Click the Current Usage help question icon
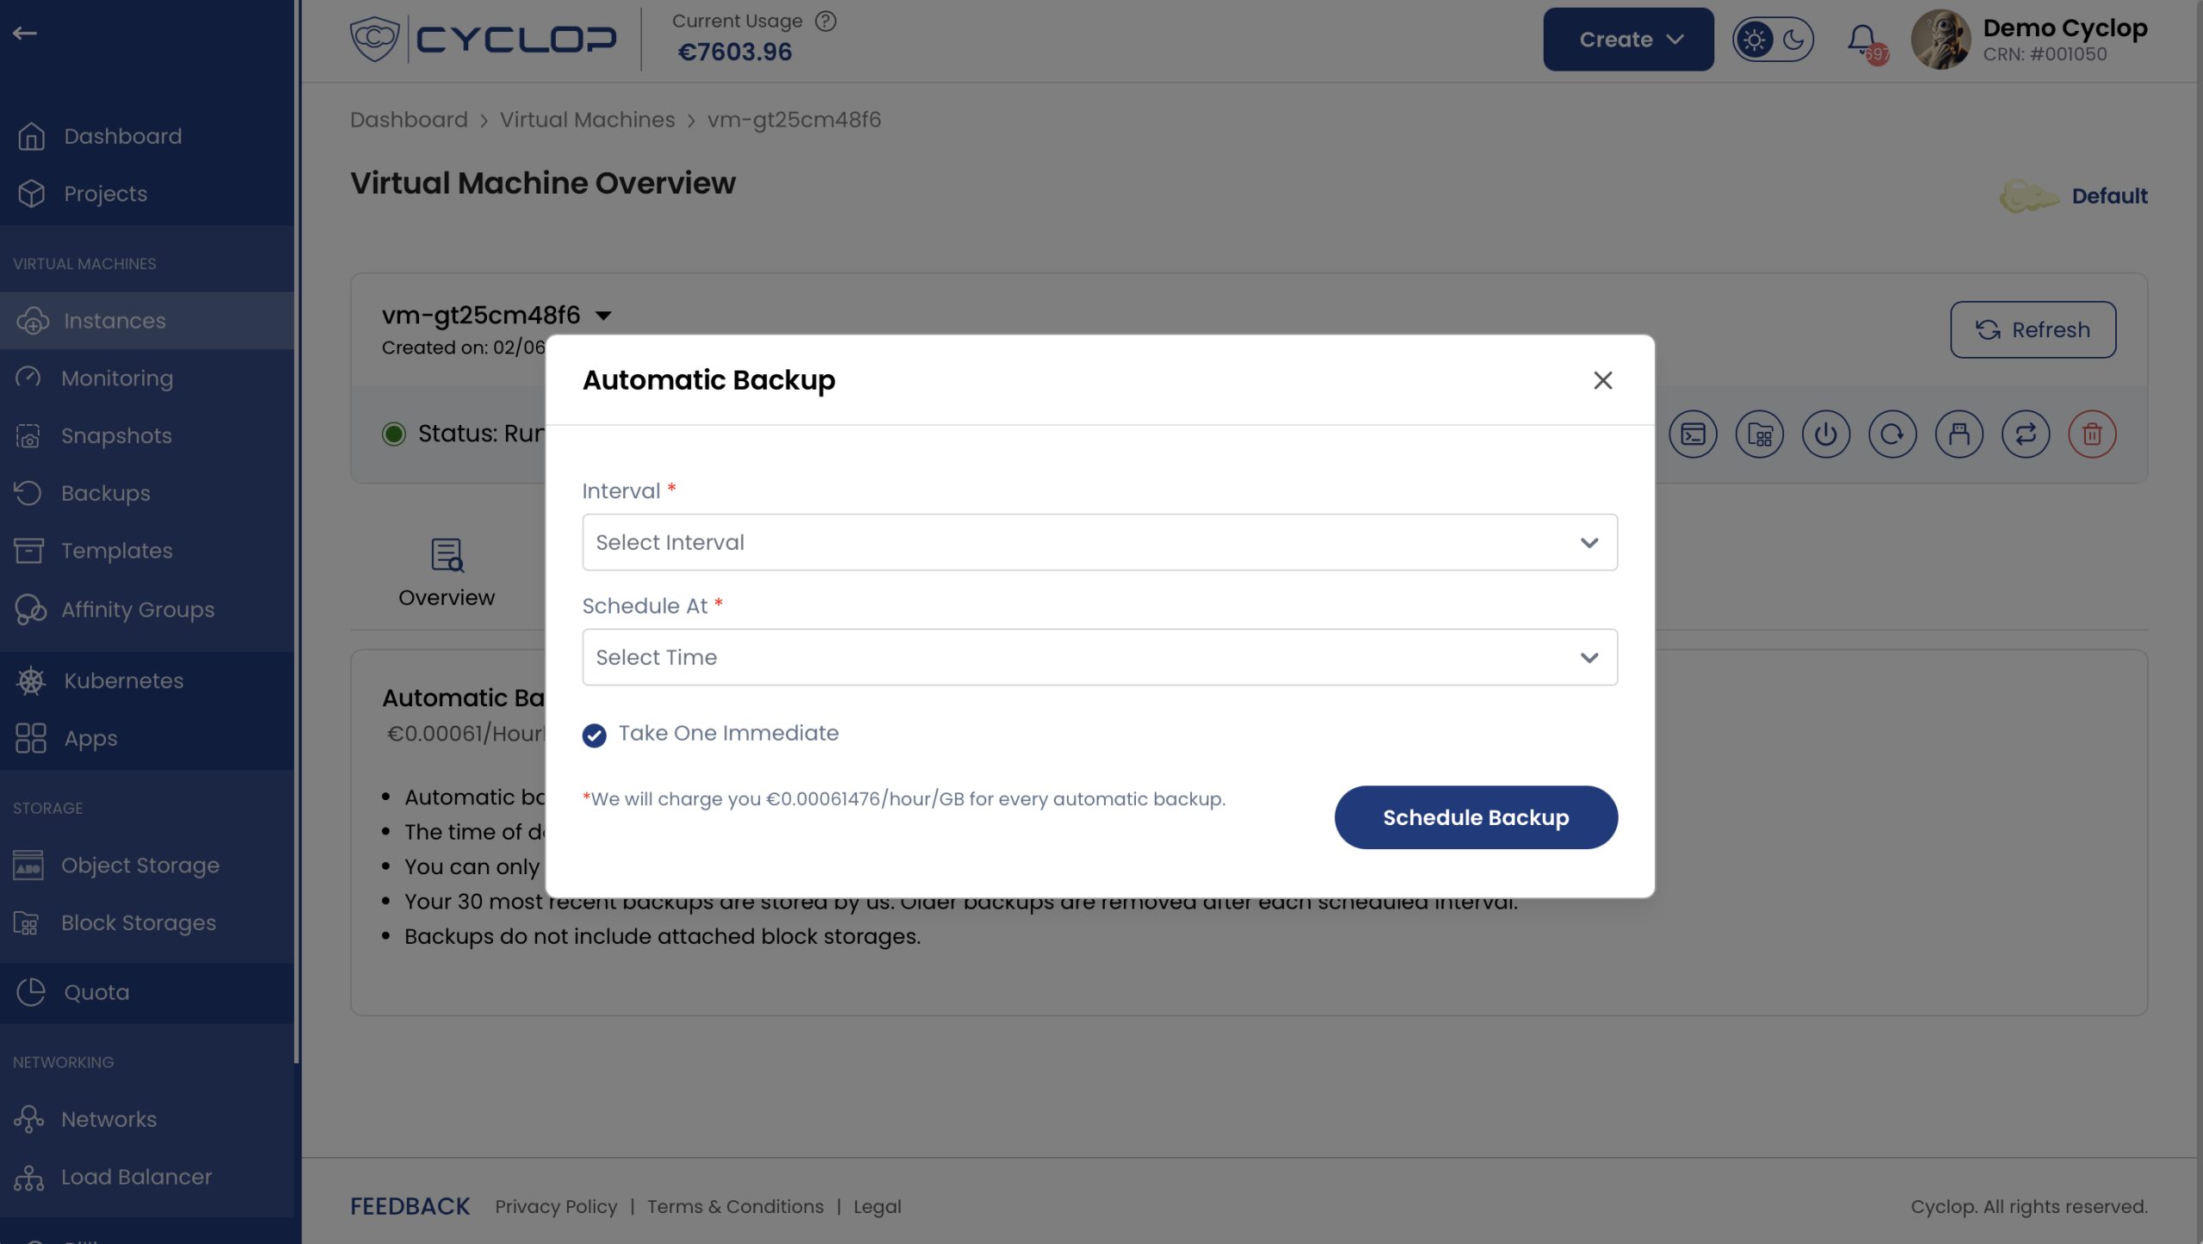The image size is (2203, 1244). click(x=825, y=22)
